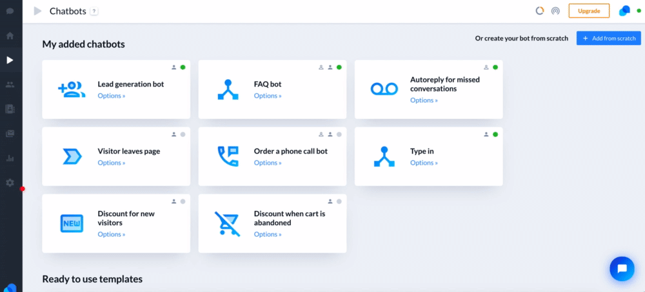Open Options for FAQ bot
This screenshot has width=645, height=292.
click(x=268, y=96)
